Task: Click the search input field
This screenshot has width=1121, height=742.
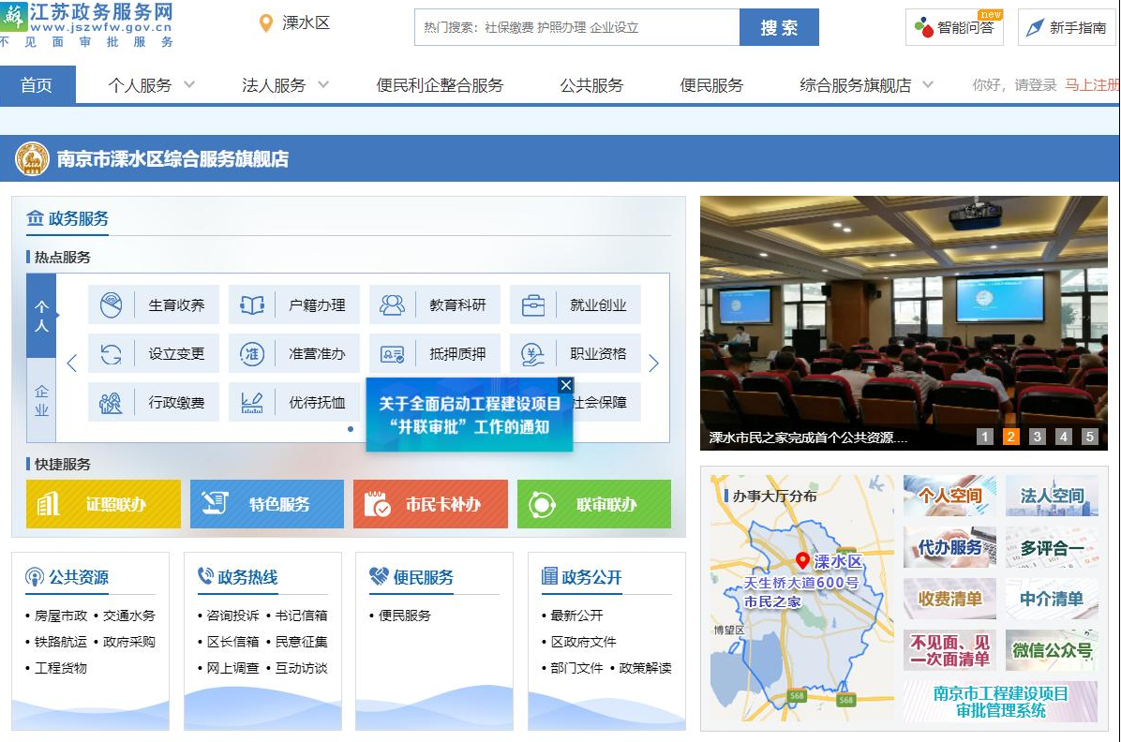Action: (576, 27)
